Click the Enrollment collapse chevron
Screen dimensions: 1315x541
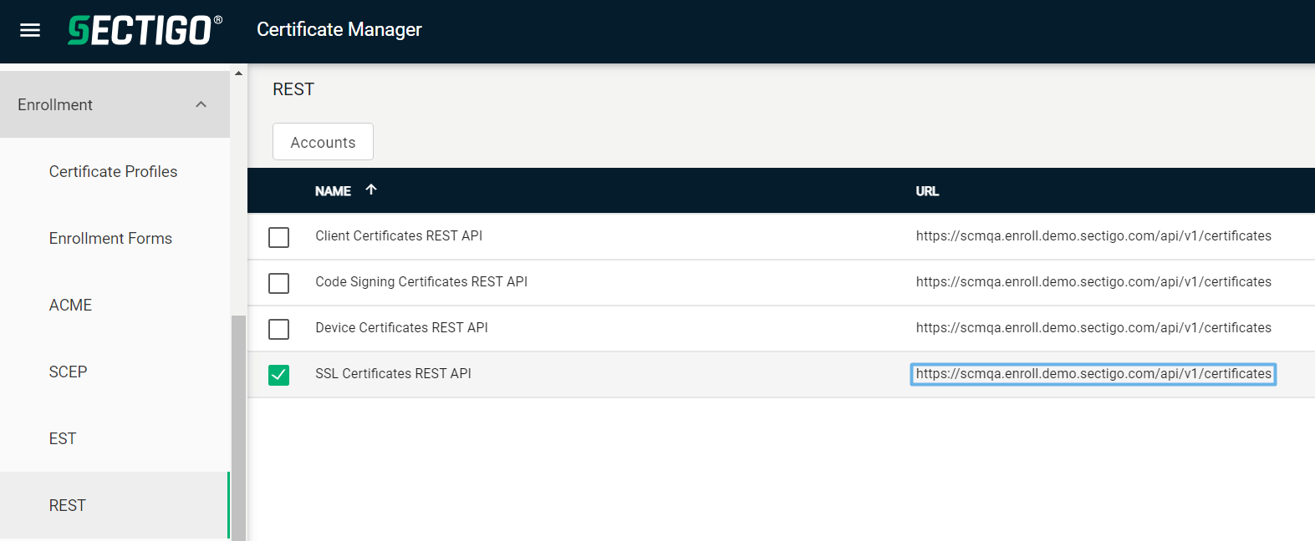[x=201, y=104]
